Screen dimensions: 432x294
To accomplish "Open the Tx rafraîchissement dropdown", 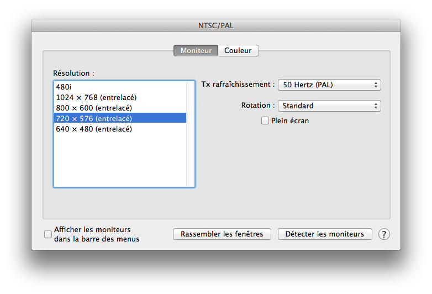I will (x=329, y=85).
